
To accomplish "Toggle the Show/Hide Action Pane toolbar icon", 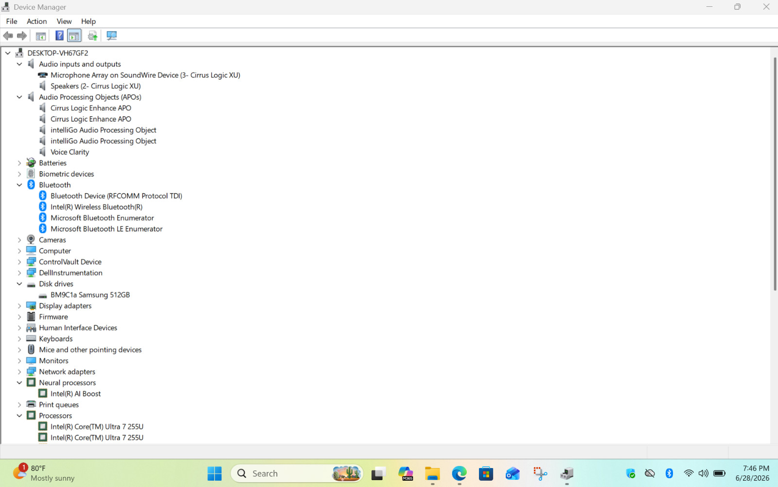I will tap(74, 35).
